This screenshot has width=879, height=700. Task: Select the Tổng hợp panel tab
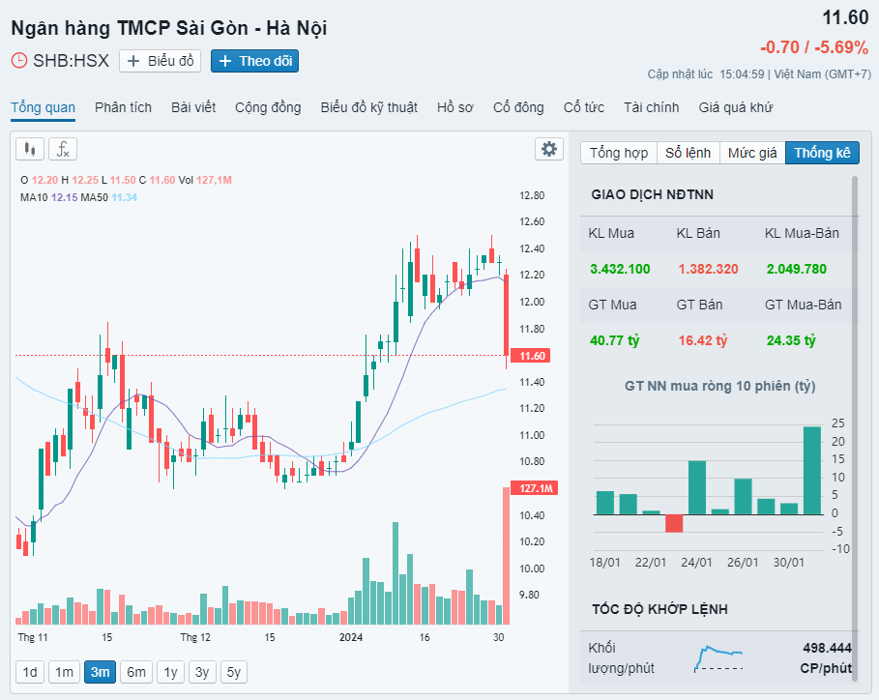(x=619, y=153)
